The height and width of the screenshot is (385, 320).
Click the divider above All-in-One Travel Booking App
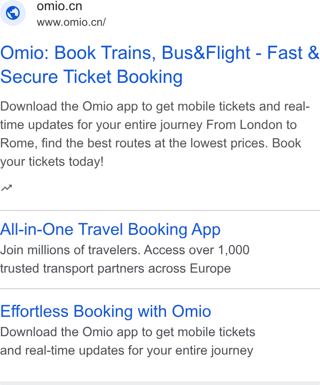point(160,210)
